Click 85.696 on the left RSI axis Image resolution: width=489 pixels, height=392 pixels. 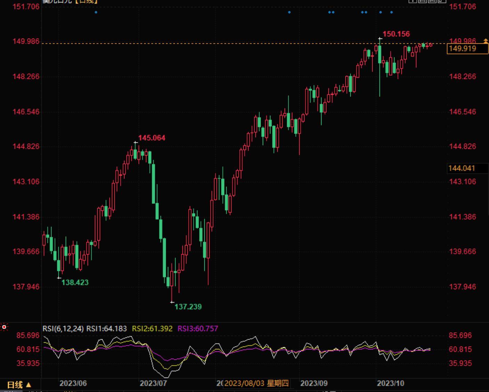tap(28, 335)
